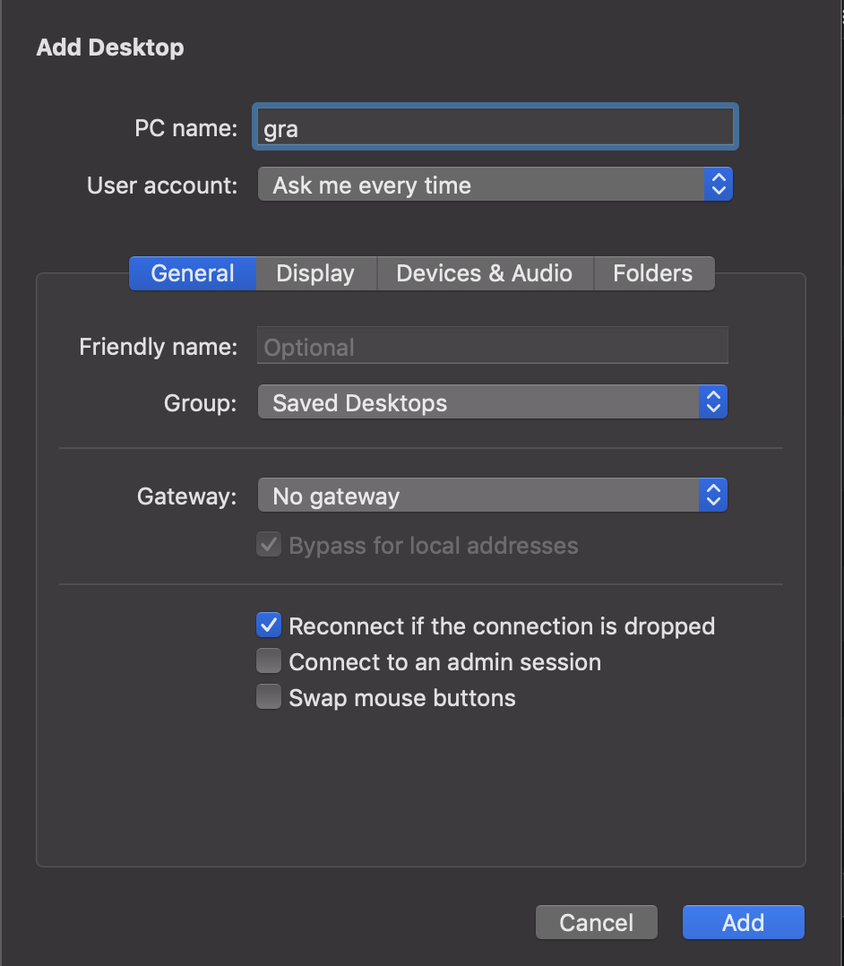Enable Swap mouse buttons
The height and width of the screenshot is (966, 844).
coord(268,696)
